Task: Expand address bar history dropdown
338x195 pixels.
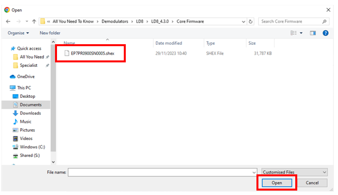Action: tap(243, 22)
